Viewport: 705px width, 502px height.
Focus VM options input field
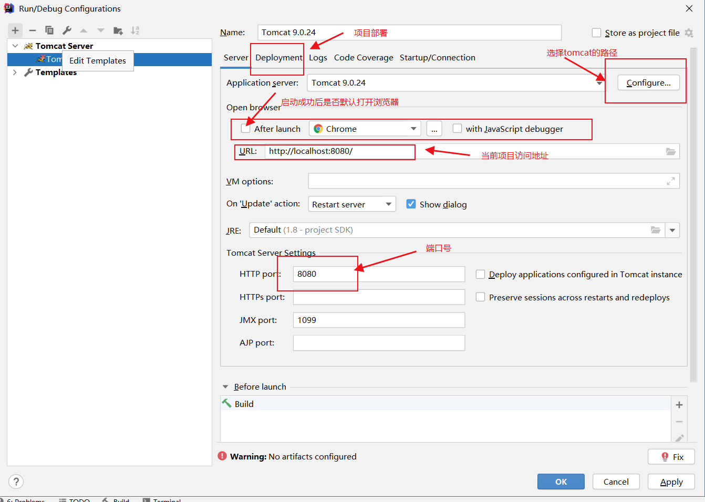pyautogui.click(x=494, y=181)
